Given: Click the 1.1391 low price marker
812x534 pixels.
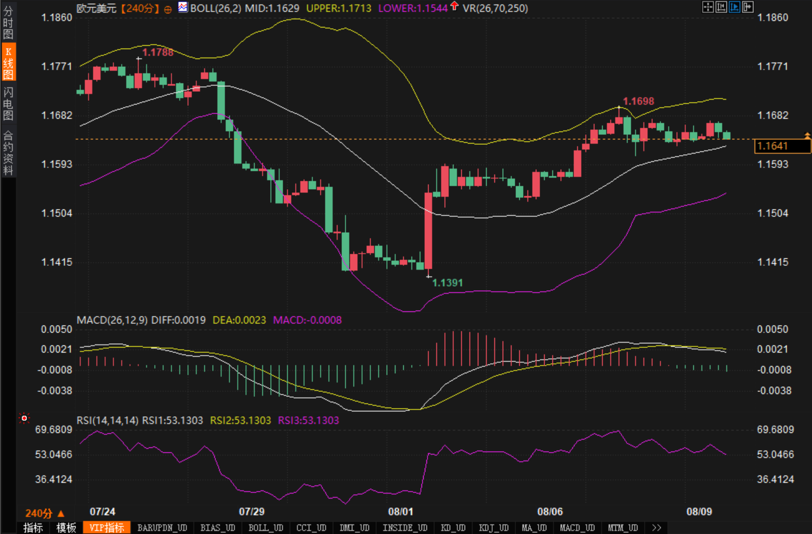Looking at the screenshot, I should click(447, 283).
